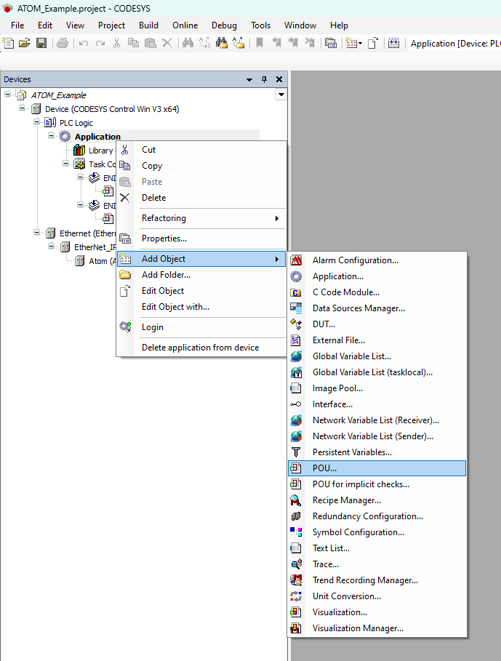Select Image Pool... submenu entry

coord(377,388)
